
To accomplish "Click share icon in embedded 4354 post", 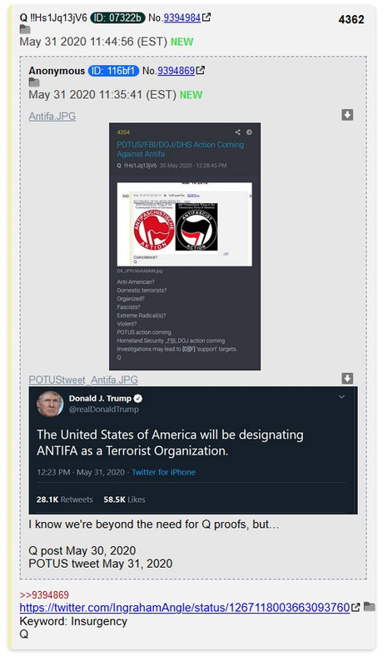I will pyautogui.click(x=237, y=132).
